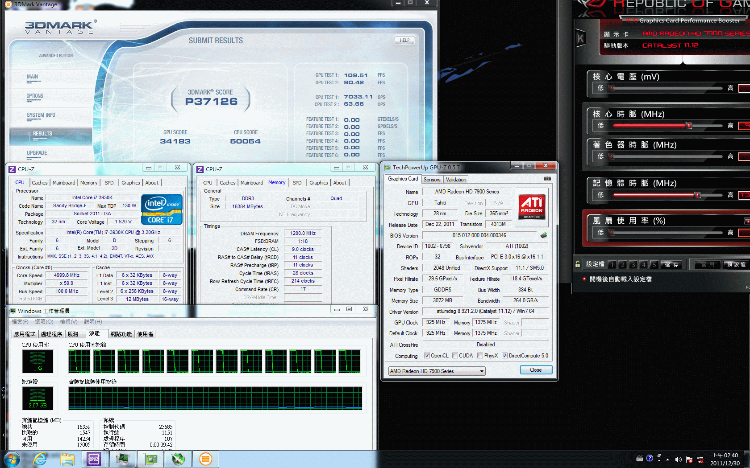
Task: Click the ROG collapse arrow on the left panel edge
Action: 580,38
